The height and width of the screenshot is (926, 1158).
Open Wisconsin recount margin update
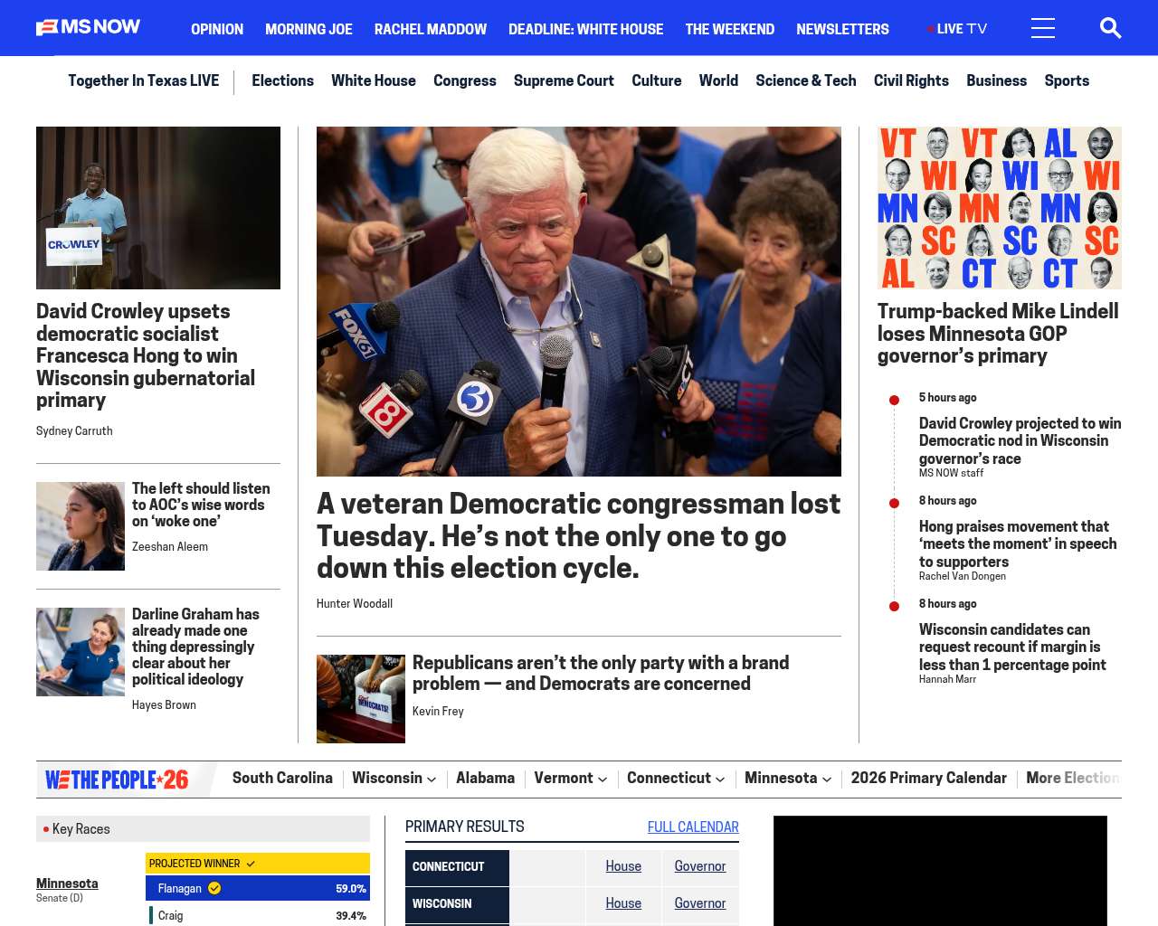coord(1012,647)
